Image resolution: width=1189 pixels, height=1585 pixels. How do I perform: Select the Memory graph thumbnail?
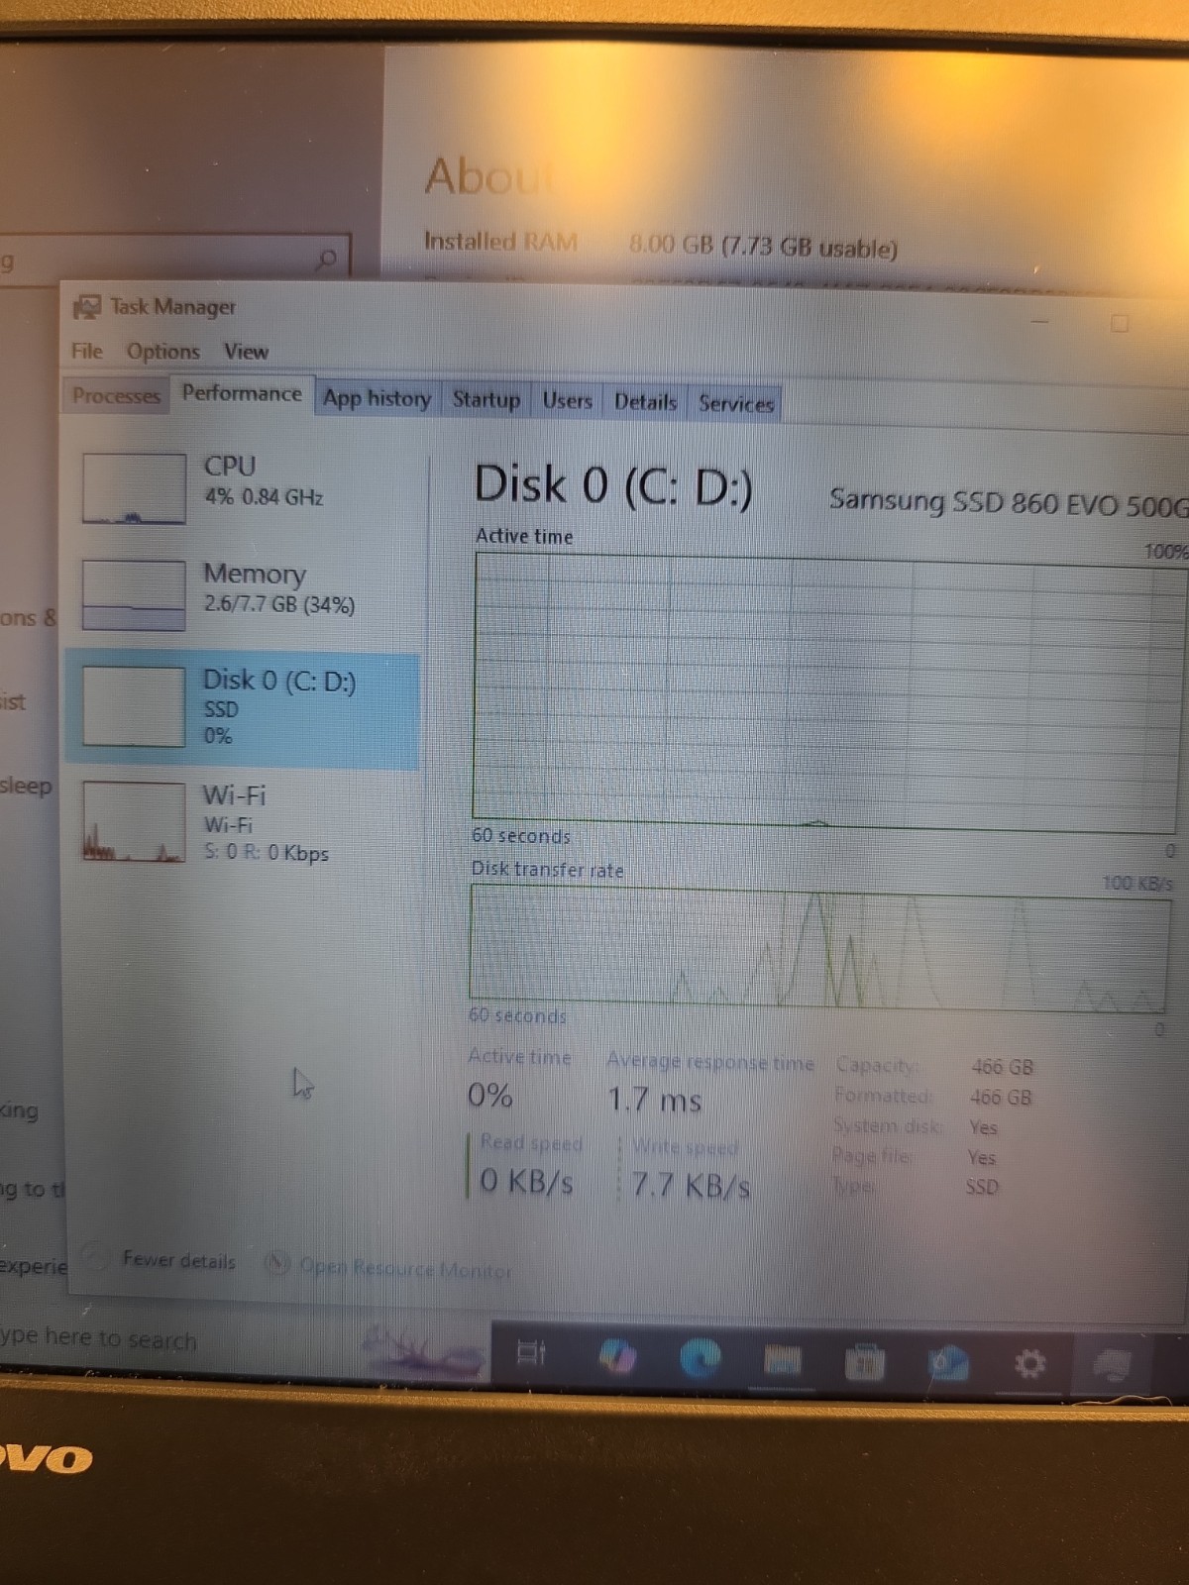click(134, 595)
